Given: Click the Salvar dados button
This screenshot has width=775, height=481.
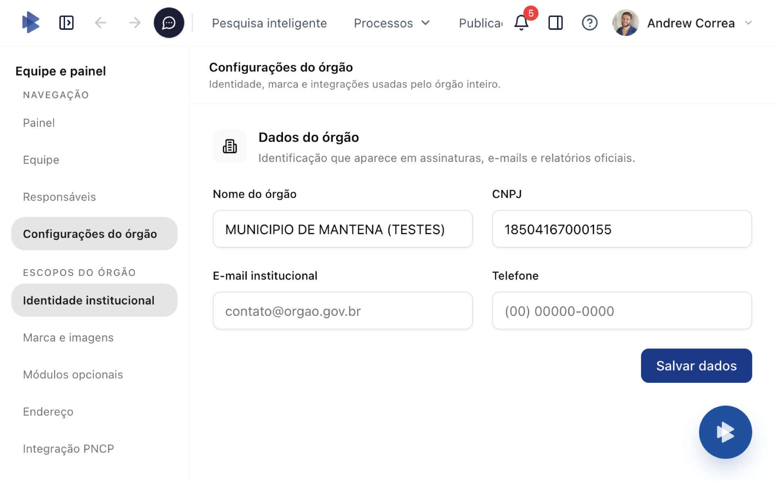Looking at the screenshot, I should (x=696, y=365).
